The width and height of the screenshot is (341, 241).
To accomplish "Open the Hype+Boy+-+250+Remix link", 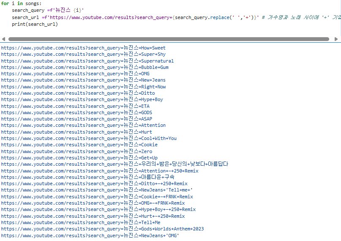I will [x=98, y=209].
